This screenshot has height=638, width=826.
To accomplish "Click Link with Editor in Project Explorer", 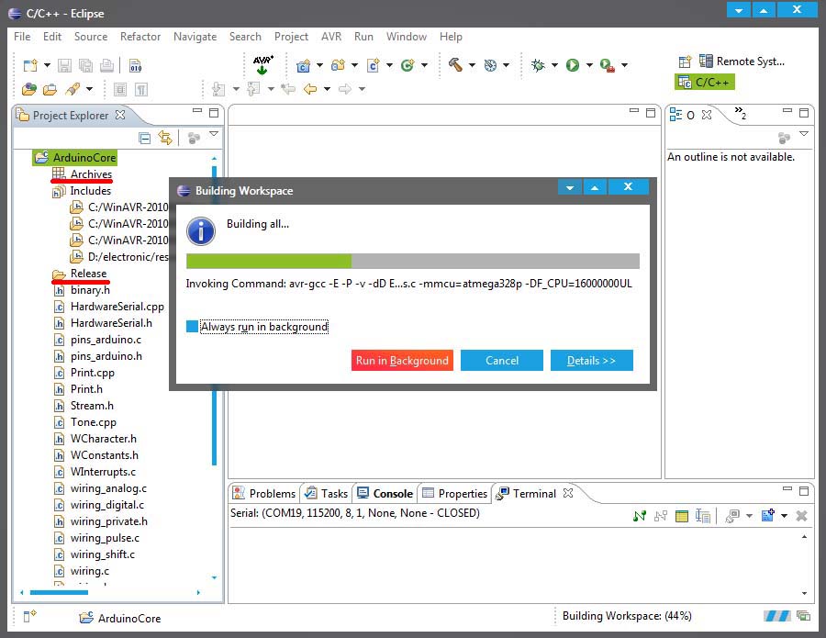I will click(165, 138).
